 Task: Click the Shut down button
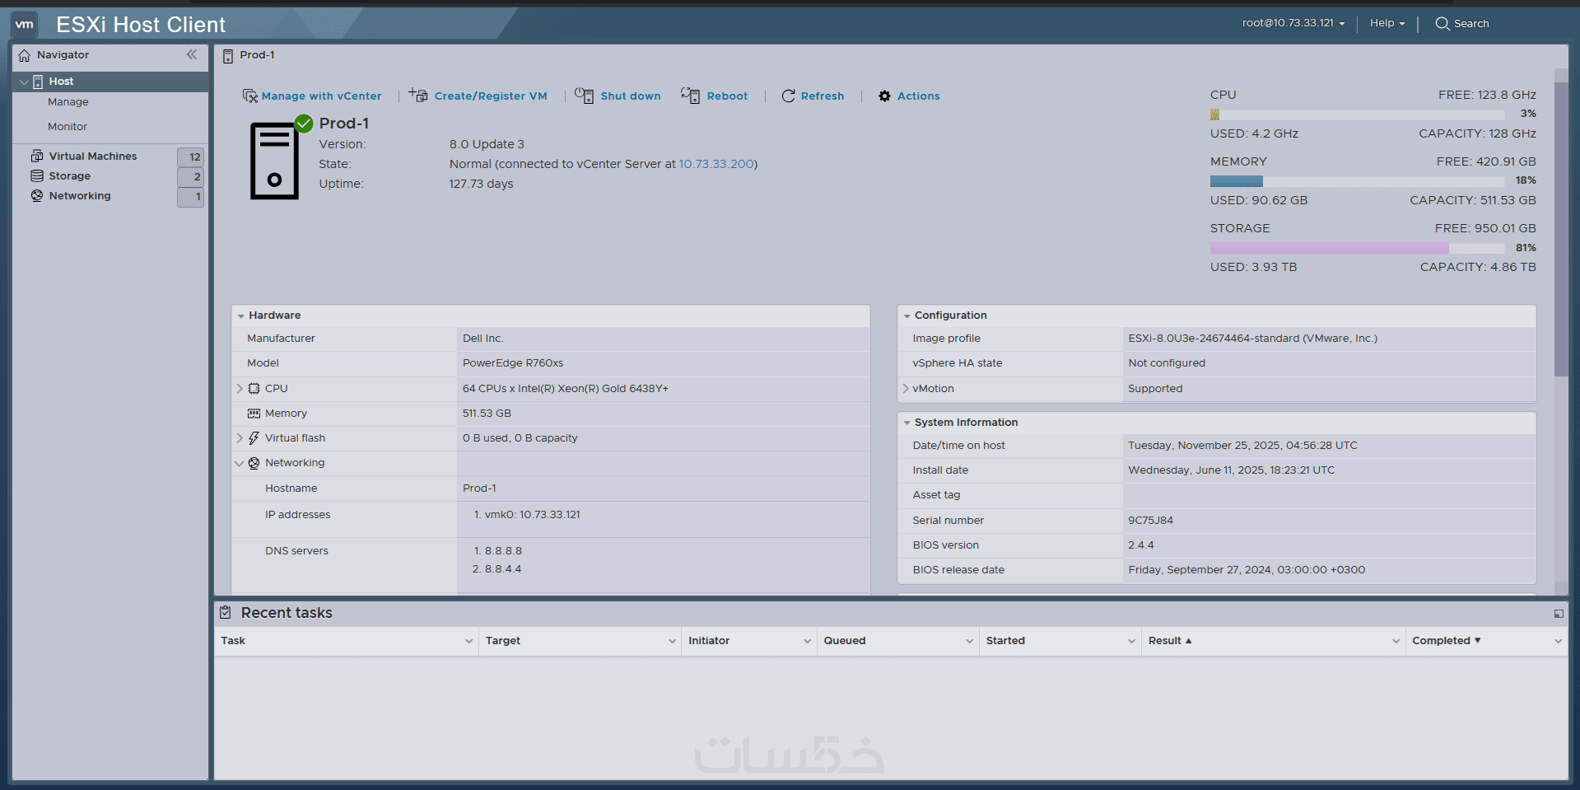(x=618, y=96)
